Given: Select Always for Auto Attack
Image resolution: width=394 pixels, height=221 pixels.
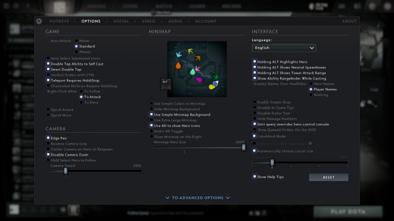Looking at the screenshot, I should (x=76, y=52).
